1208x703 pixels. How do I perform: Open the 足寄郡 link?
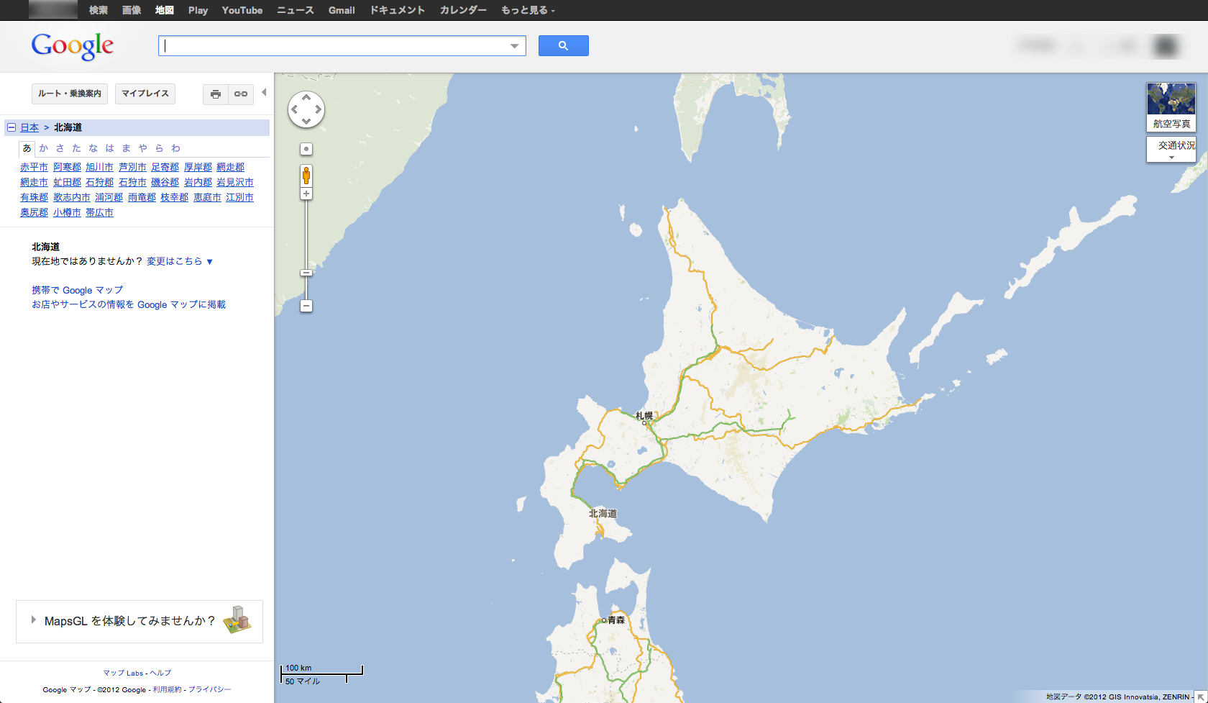click(x=165, y=167)
